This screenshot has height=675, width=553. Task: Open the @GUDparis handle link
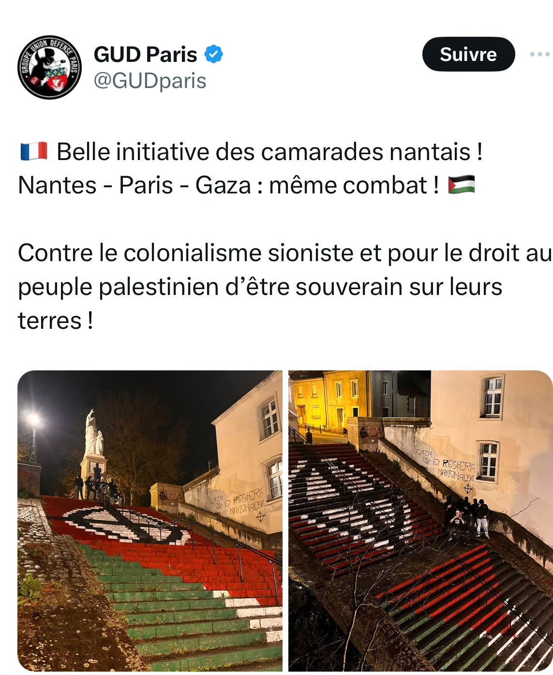point(150,81)
